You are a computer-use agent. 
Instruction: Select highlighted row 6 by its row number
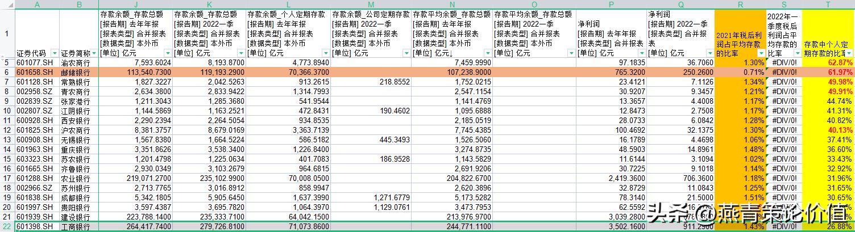(7, 73)
